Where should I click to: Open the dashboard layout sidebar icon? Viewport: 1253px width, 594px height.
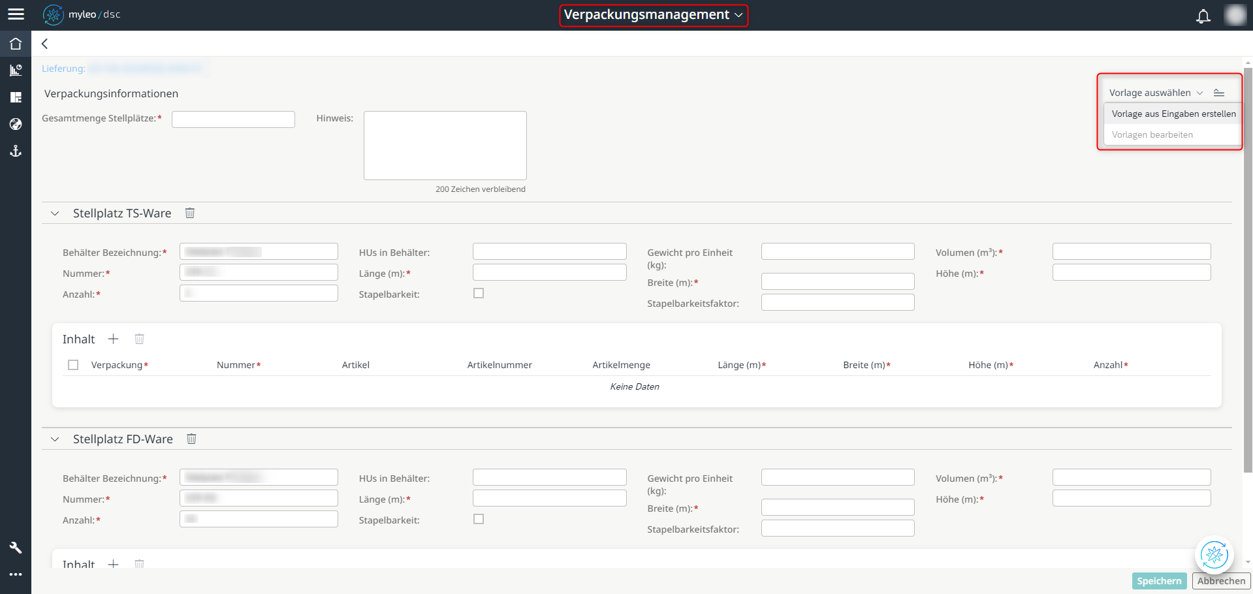[16, 97]
